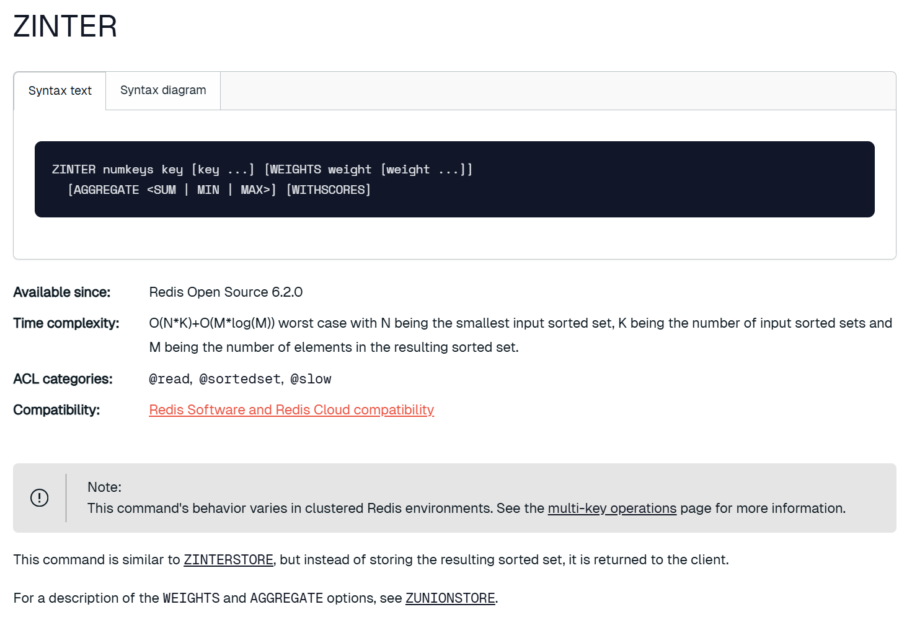The height and width of the screenshot is (625, 912).
Task: Open the ZUNIONSTORE command link
Action: [x=450, y=598]
